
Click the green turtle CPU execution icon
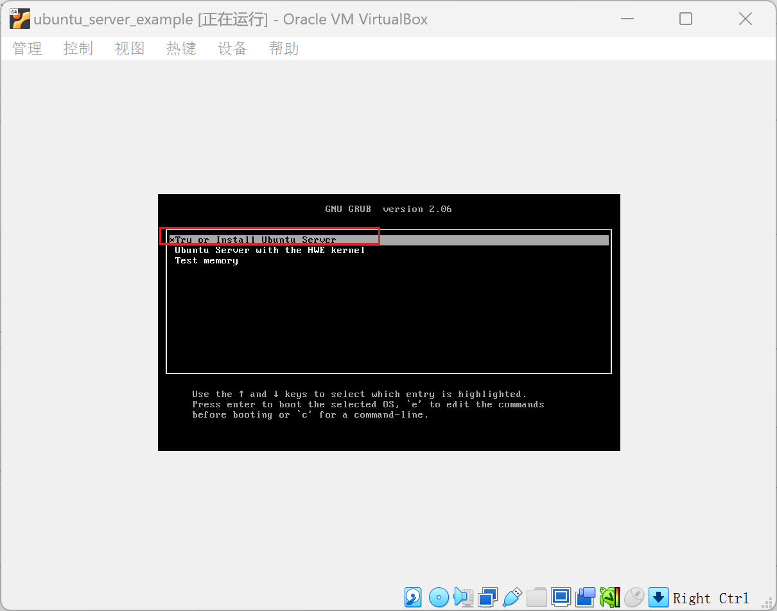tap(609, 598)
